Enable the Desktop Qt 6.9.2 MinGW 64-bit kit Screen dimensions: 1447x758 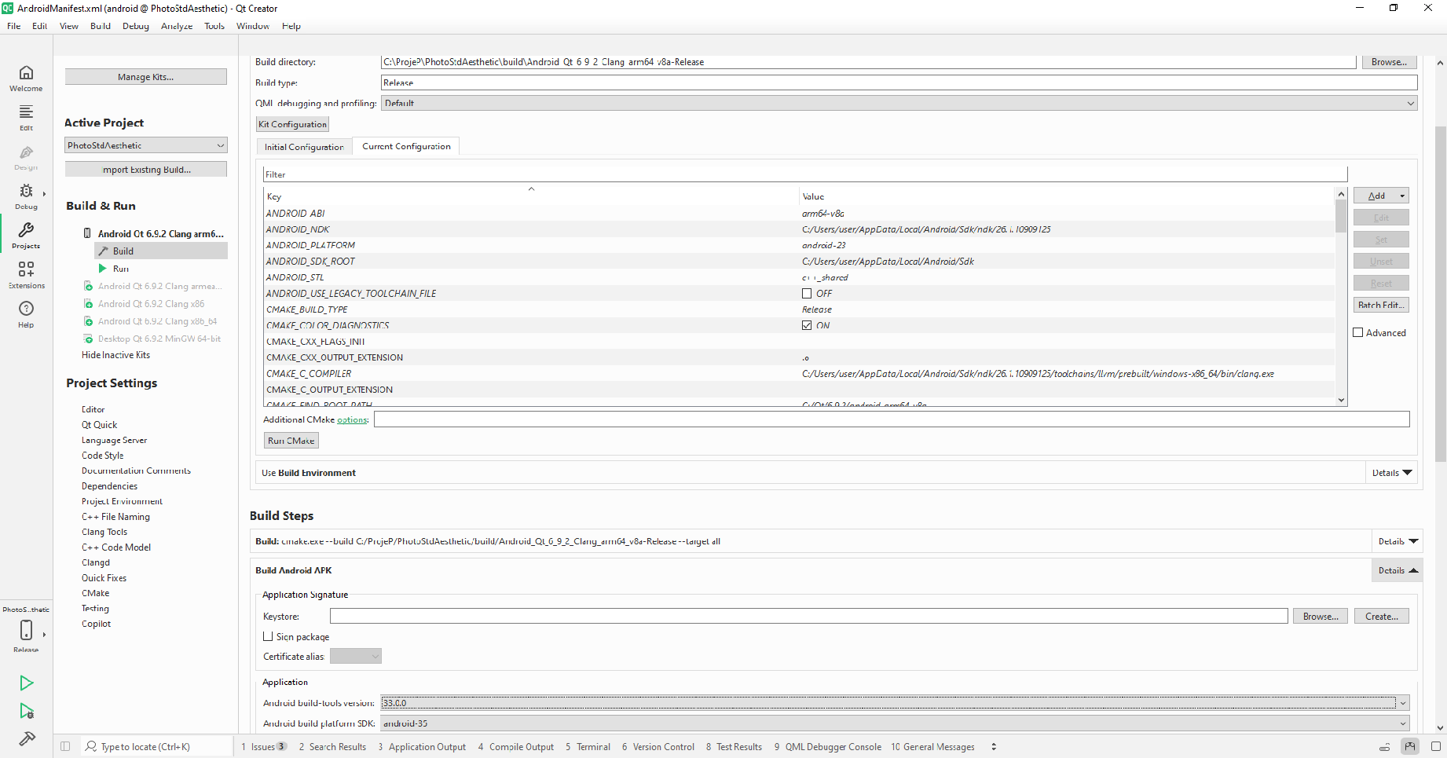[89, 339]
